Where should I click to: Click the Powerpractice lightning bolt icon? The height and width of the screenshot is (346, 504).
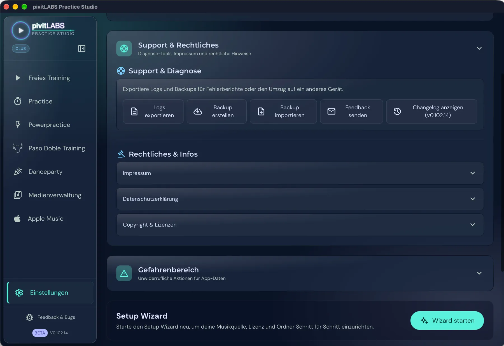pyautogui.click(x=18, y=124)
